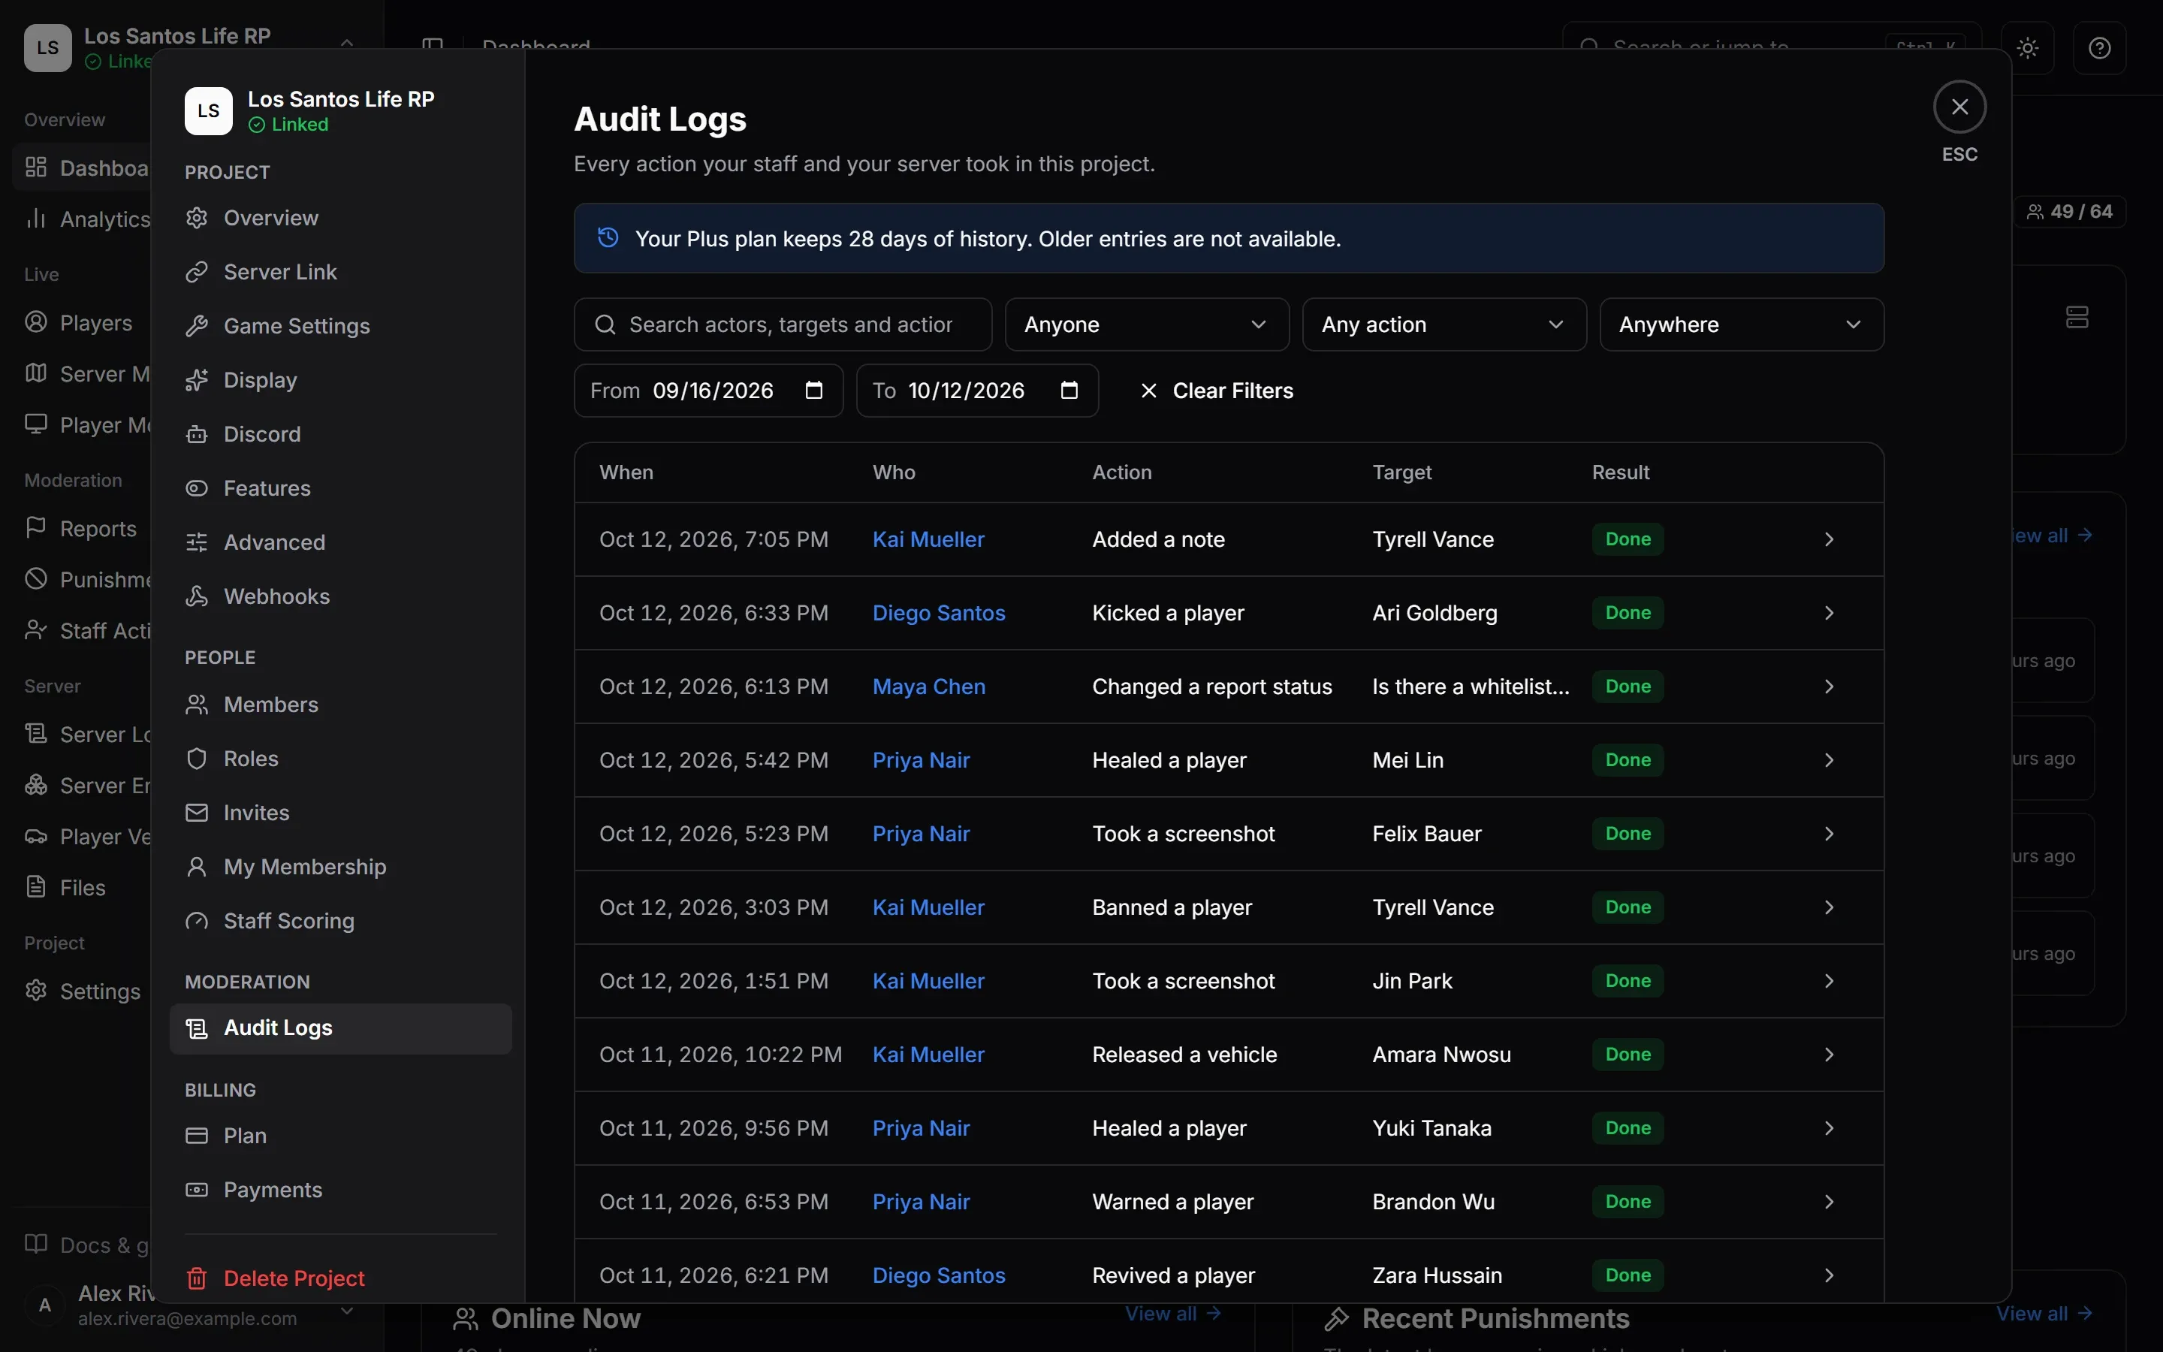
Task: Click the Plan card icon
Action: [197, 1136]
